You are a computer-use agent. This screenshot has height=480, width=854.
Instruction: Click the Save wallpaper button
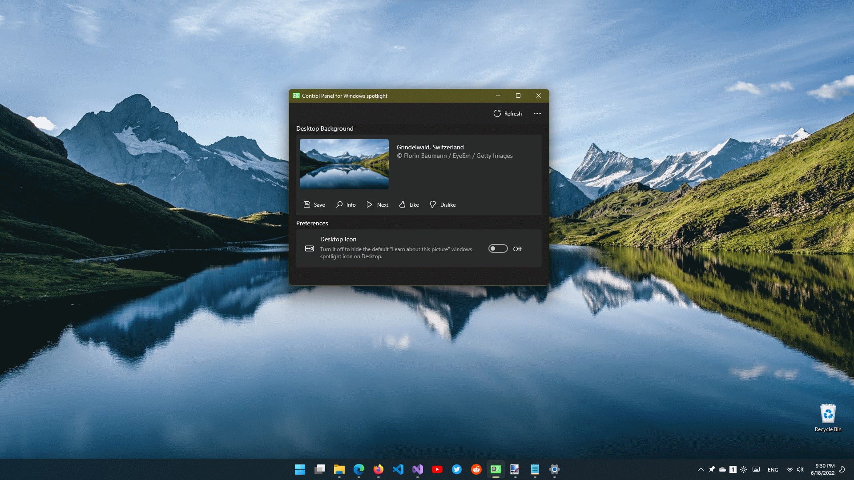(x=314, y=204)
